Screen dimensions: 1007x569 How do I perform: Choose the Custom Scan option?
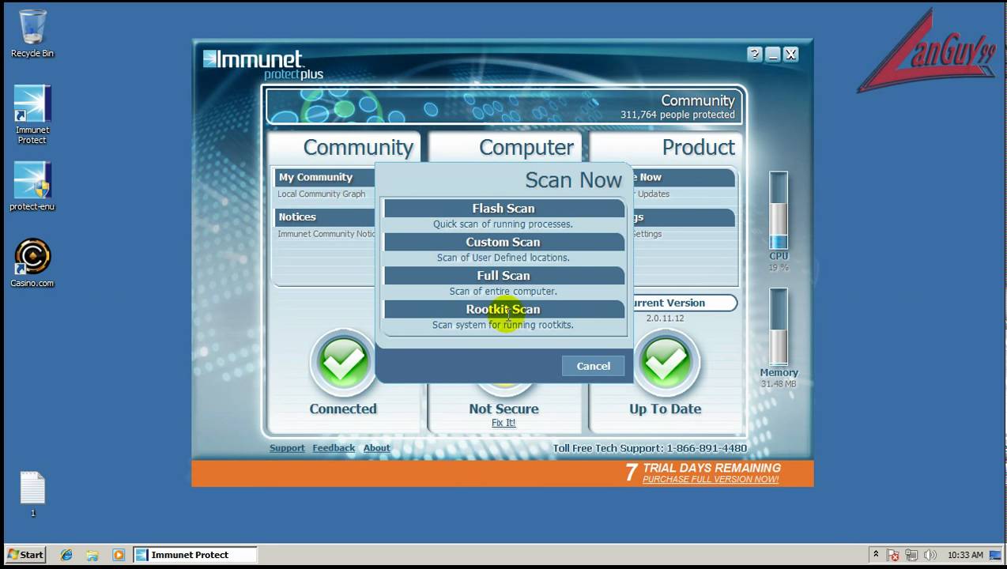tap(503, 242)
